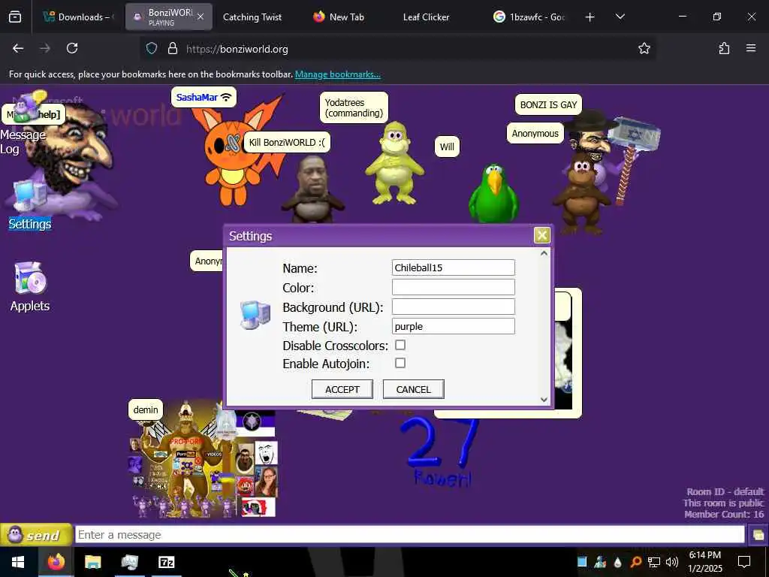Click the taskbar clock showing 6:14 PM

point(704,562)
